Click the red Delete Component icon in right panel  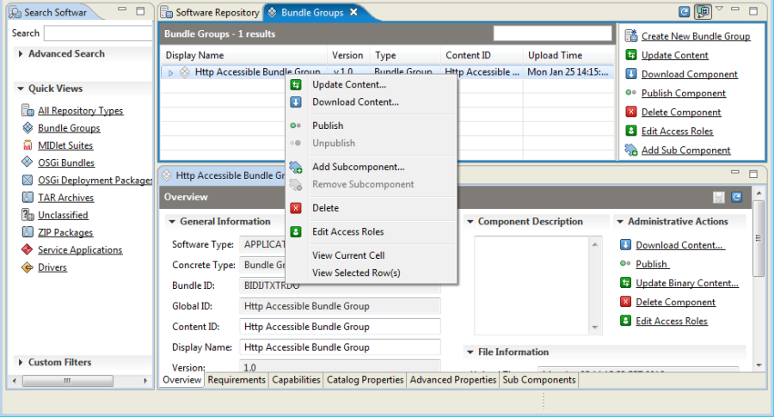631,112
